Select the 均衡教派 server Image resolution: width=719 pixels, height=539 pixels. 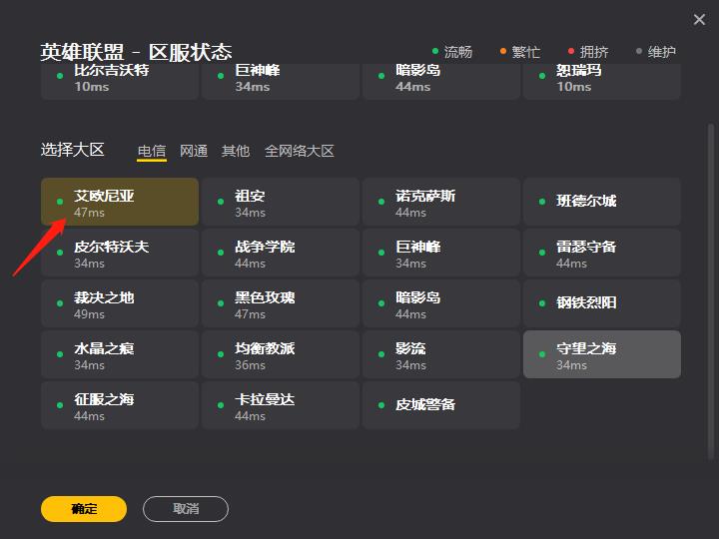(281, 354)
